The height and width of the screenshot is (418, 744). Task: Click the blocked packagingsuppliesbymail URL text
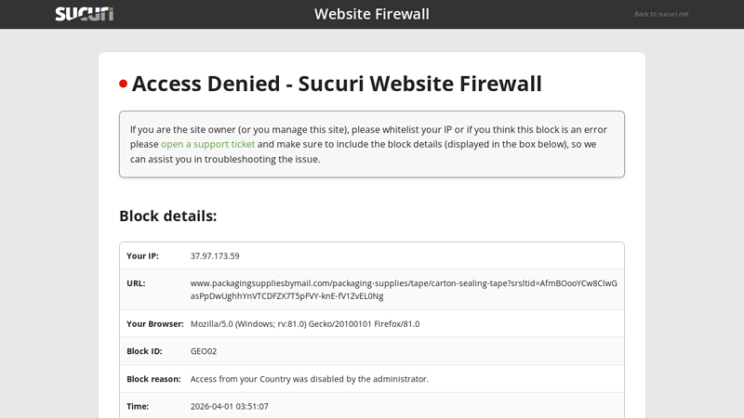(403, 289)
